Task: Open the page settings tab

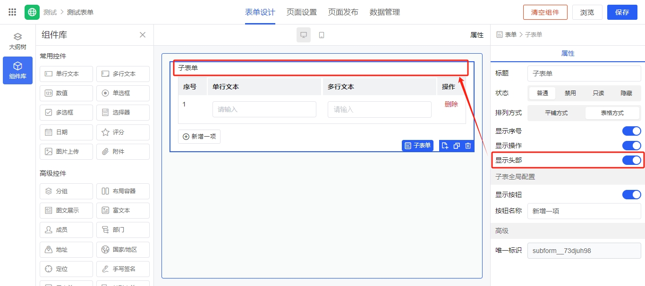Action: click(x=301, y=12)
